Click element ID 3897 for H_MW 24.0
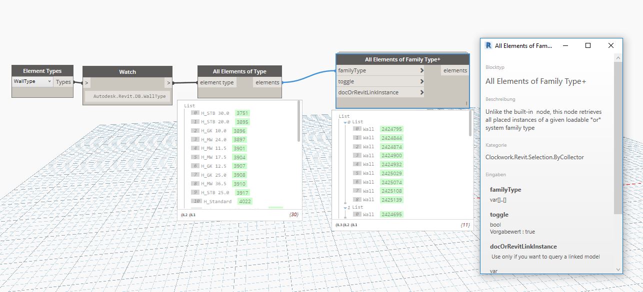Screen dimensions: 643x292 [239, 139]
